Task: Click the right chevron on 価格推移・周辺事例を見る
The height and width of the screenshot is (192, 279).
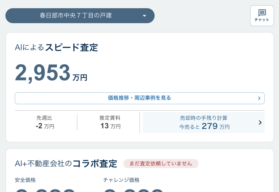Action: 259,98
